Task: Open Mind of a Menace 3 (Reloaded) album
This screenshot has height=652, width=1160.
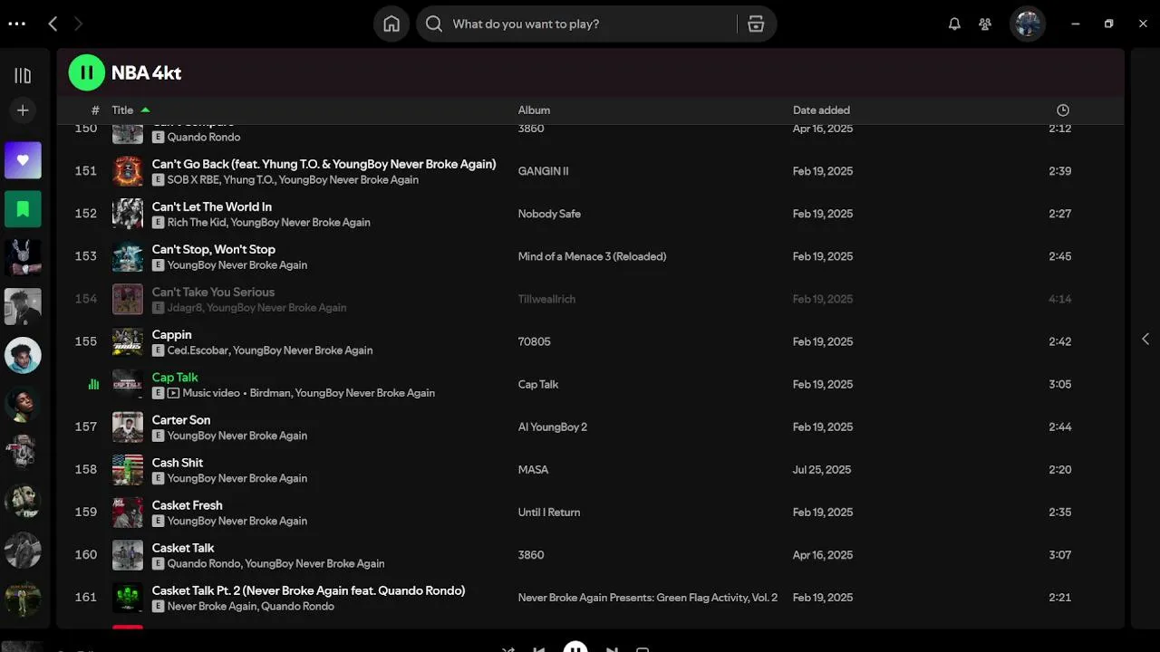Action: [x=592, y=256]
